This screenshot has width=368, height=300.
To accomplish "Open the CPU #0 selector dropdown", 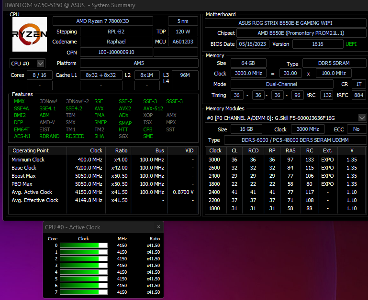I will pyautogui.click(x=27, y=64).
